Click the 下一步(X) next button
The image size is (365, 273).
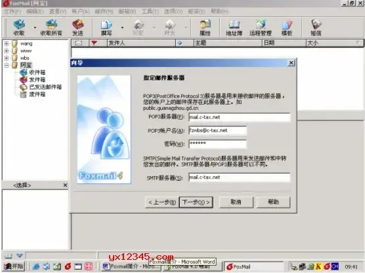tap(196, 202)
